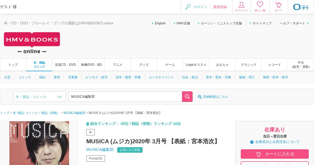The height and width of the screenshot is (165, 314).
Task: Click breadcrumb トップ link
Action: [5, 113]
